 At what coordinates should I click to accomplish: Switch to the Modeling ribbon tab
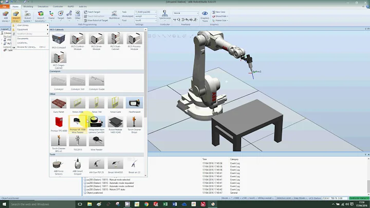[28, 6]
